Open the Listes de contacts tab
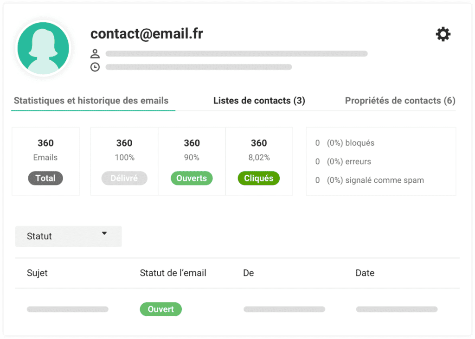 (x=259, y=101)
